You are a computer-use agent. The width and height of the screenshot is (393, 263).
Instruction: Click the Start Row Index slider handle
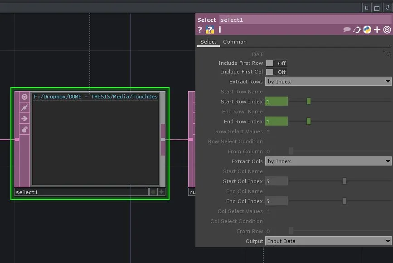tap(309, 102)
